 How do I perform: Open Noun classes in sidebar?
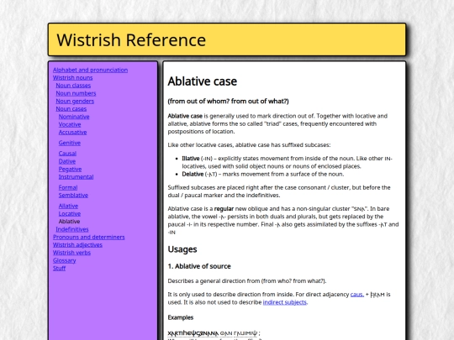pos(73,86)
